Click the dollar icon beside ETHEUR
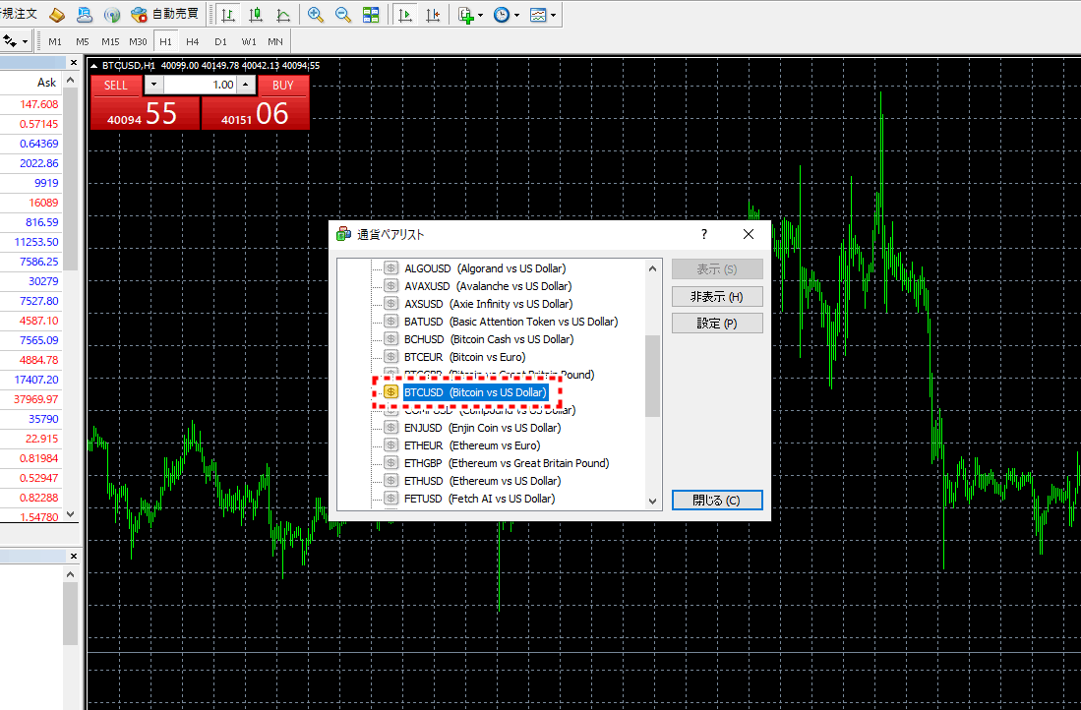Viewport: 1081px width, 710px height. (390, 445)
